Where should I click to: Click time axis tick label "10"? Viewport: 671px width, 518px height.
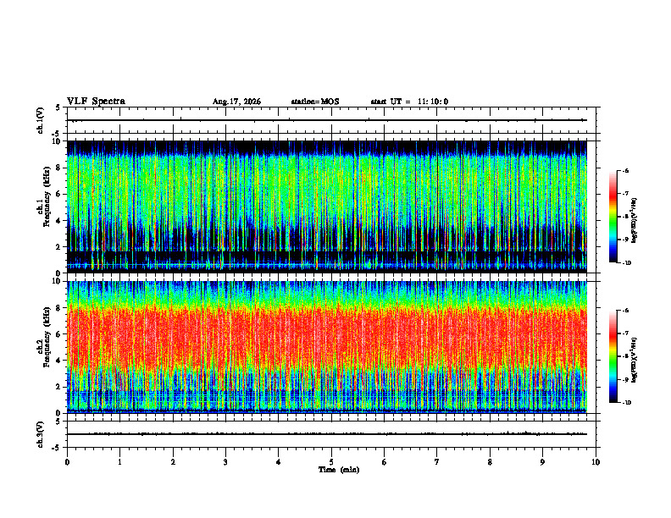pos(596,462)
